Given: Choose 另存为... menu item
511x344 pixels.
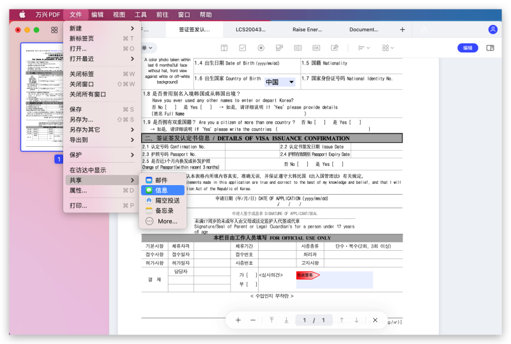Looking at the screenshot, I should click(x=102, y=119).
